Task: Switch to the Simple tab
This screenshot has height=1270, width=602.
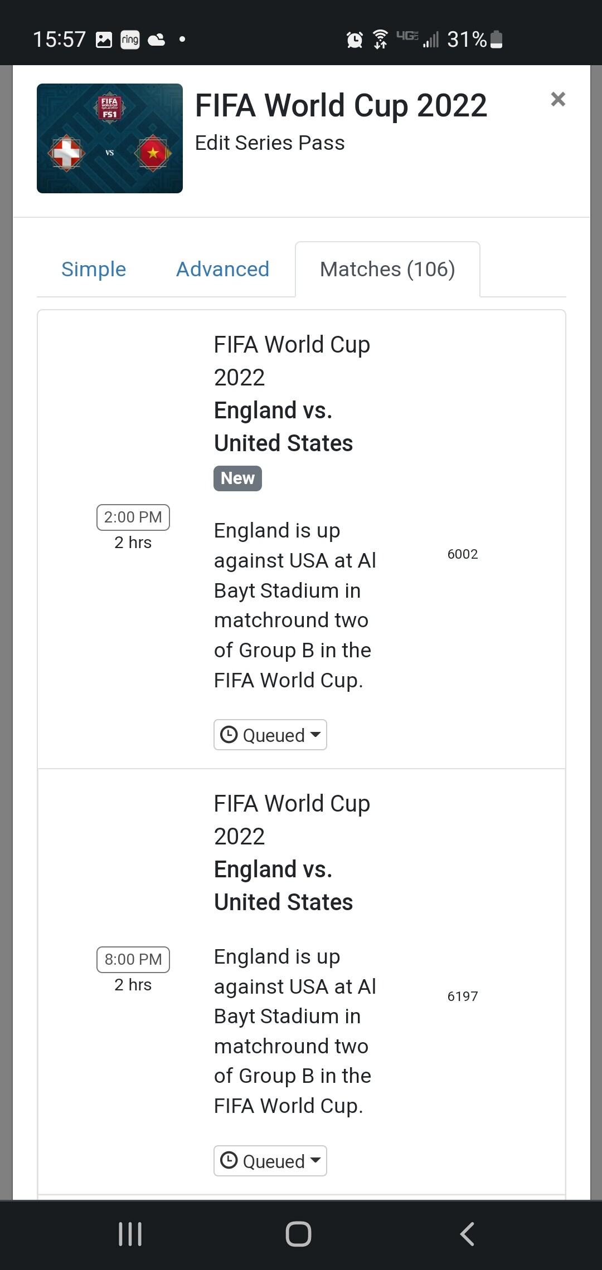Action: coord(94,270)
